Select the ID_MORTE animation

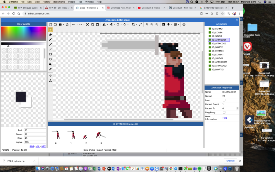coord(217,47)
